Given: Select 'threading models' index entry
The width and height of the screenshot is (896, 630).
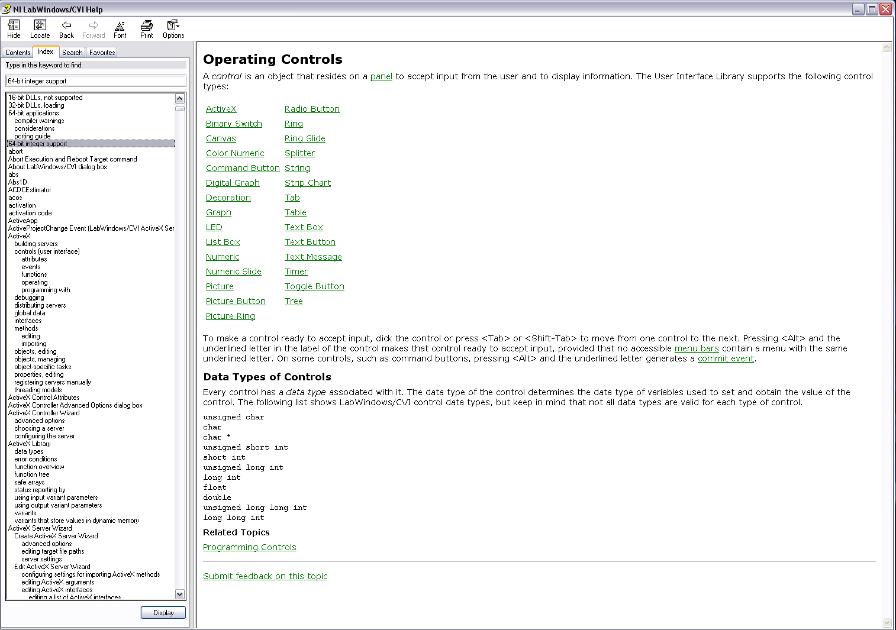Looking at the screenshot, I should pos(38,390).
